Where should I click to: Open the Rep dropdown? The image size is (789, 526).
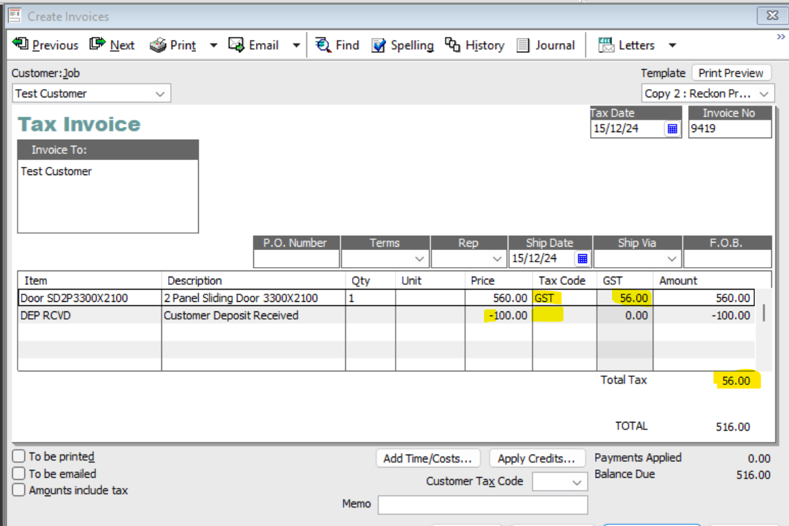pyautogui.click(x=497, y=258)
